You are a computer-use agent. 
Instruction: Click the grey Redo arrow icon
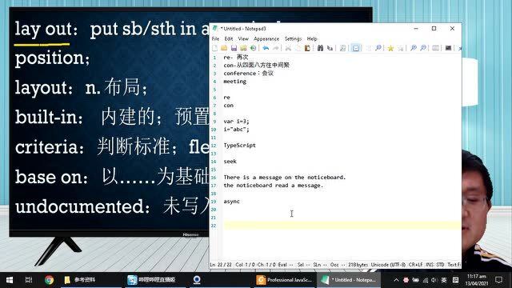[275, 48]
